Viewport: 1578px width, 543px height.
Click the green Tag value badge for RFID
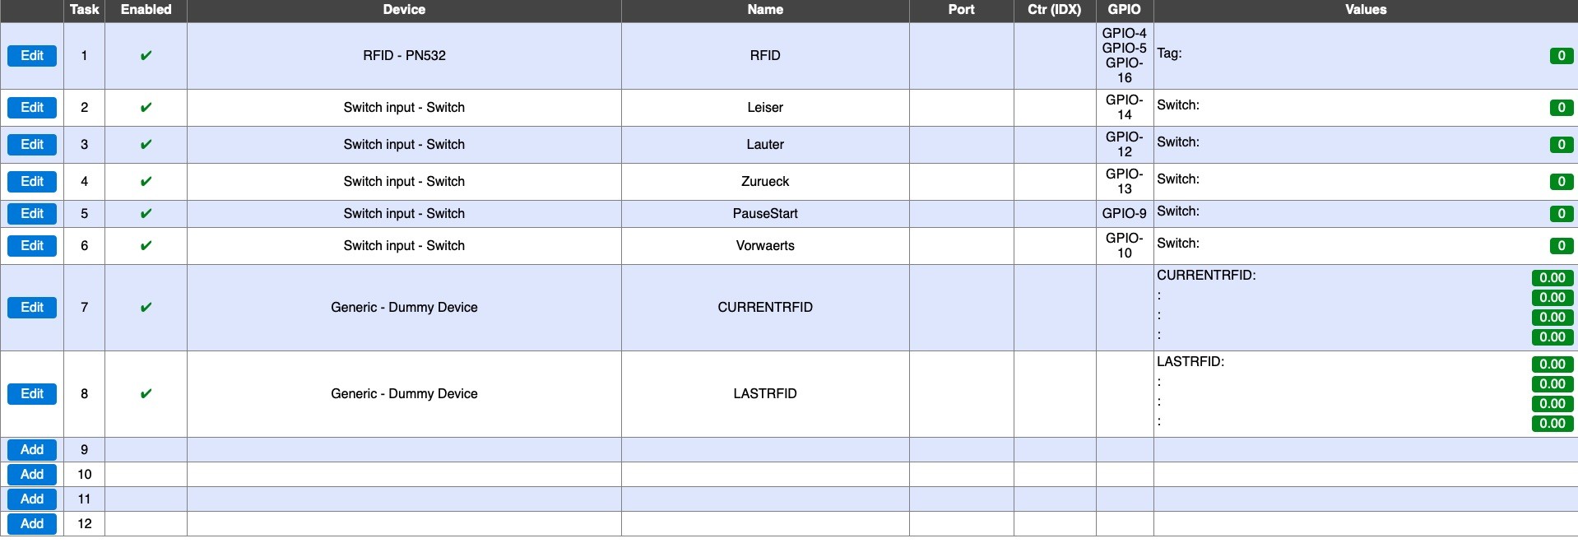[1561, 56]
